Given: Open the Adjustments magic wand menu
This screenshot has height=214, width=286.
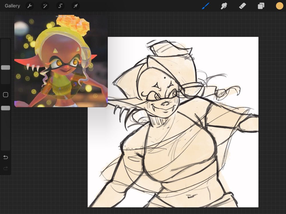Looking at the screenshot, I should pos(45,6).
